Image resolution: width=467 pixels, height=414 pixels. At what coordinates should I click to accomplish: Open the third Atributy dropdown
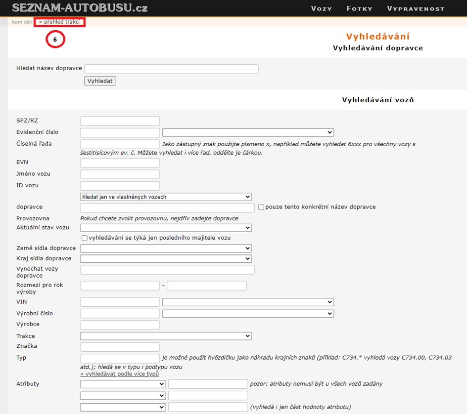click(x=123, y=408)
